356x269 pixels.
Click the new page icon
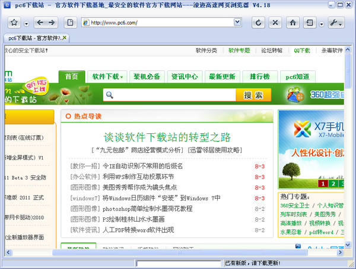pyautogui.click(x=70, y=23)
